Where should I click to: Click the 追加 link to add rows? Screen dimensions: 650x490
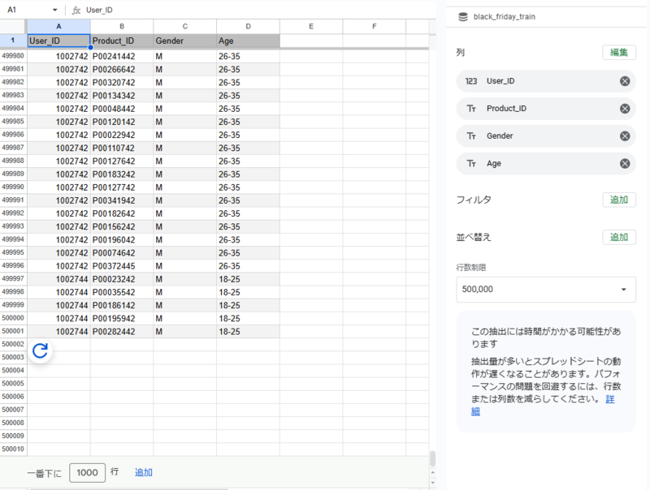pos(144,473)
